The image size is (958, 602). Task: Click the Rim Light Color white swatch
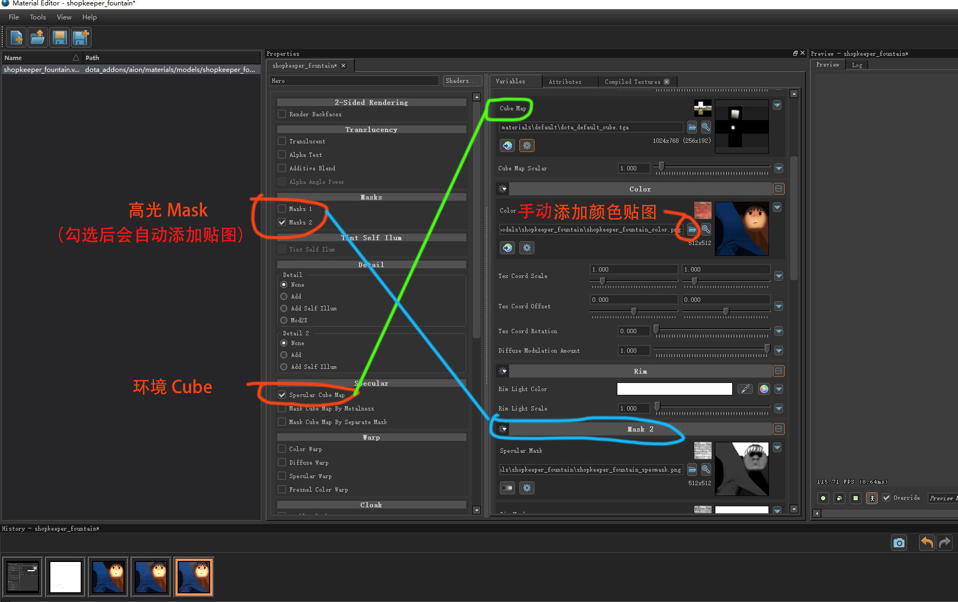pyautogui.click(x=674, y=388)
